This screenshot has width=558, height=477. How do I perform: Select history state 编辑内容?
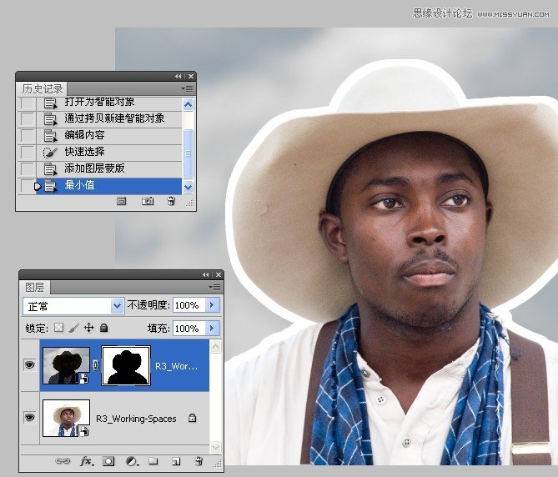[109, 136]
